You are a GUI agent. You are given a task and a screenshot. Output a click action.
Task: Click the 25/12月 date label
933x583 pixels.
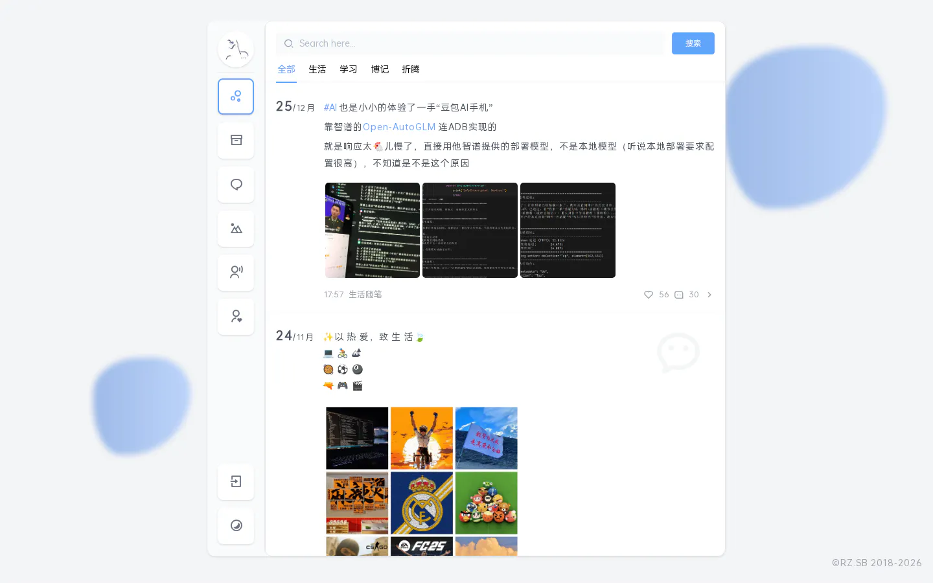295,107
